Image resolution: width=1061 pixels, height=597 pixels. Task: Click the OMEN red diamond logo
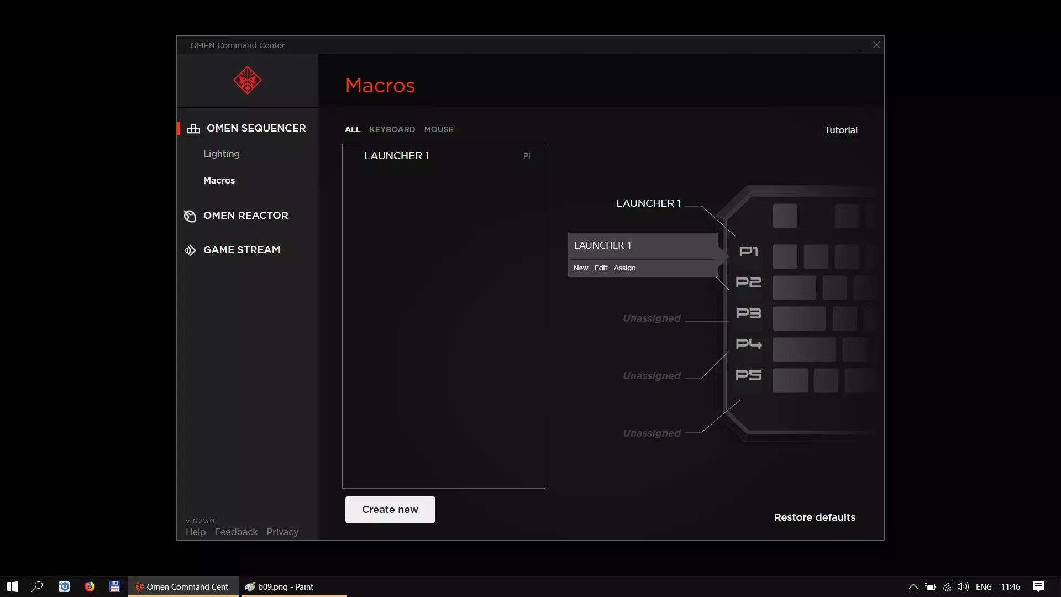coord(247,80)
